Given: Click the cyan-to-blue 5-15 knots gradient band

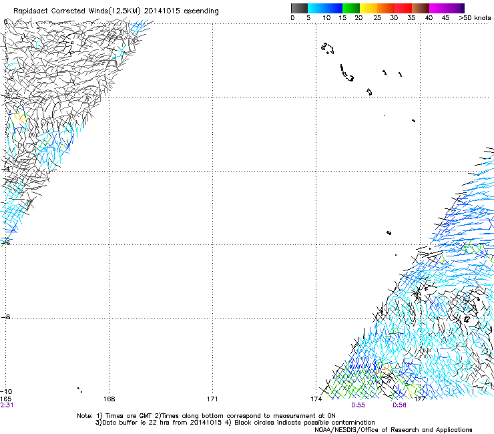Looking at the screenshot, I should point(325,8).
